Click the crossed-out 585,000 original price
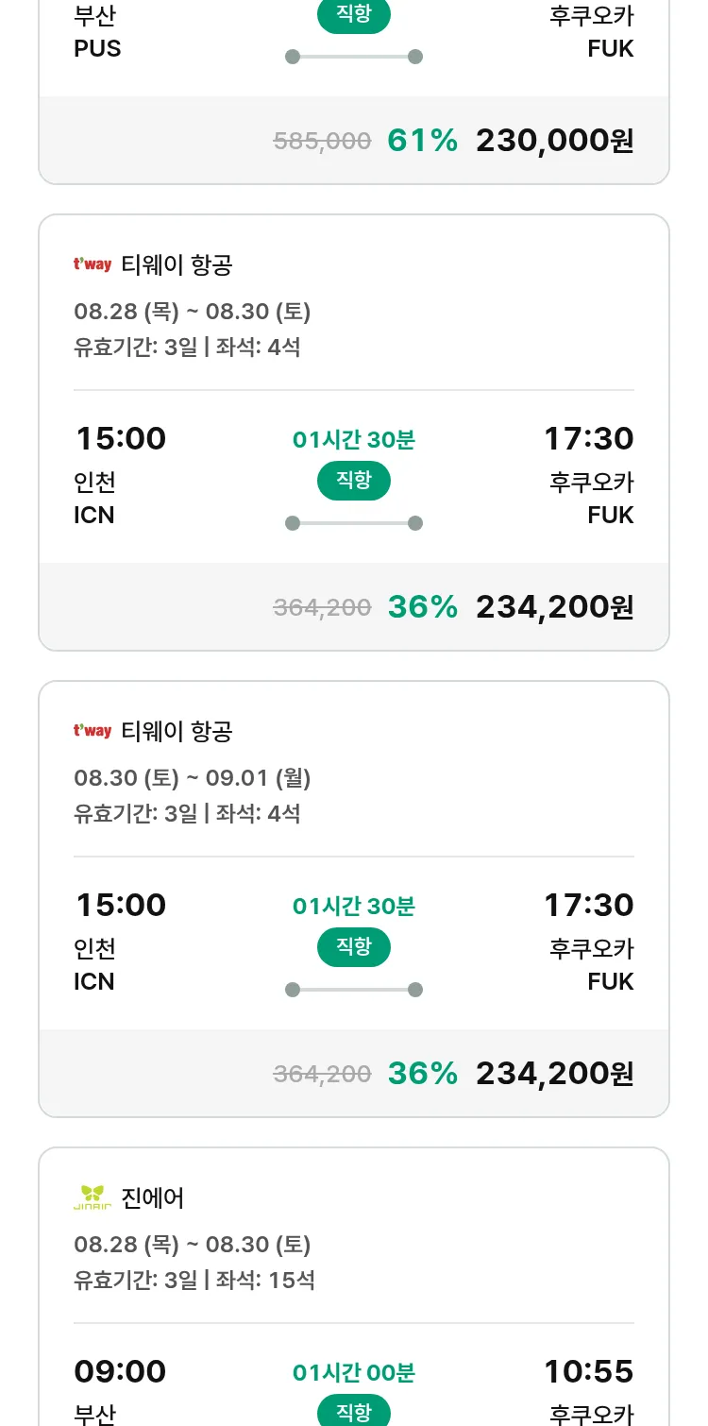 point(322,141)
